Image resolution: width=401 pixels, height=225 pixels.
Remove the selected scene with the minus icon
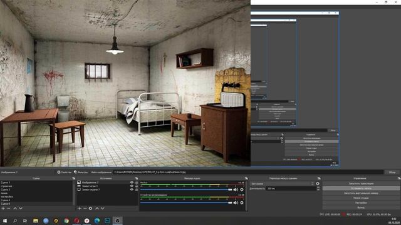point(9,208)
